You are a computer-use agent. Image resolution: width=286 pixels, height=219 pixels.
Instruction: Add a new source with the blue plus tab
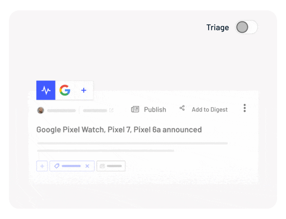84,90
